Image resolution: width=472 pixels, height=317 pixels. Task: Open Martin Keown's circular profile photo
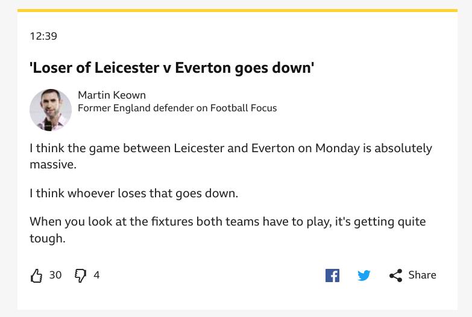51,110
